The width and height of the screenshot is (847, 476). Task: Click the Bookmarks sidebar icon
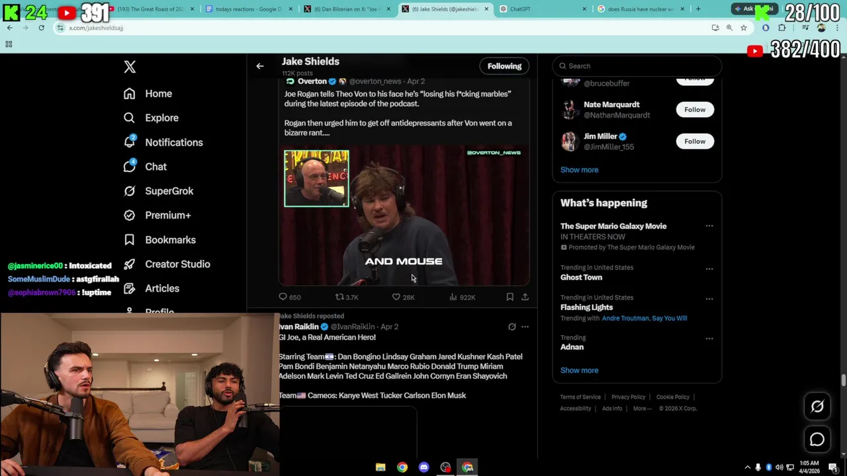(130, 240)
